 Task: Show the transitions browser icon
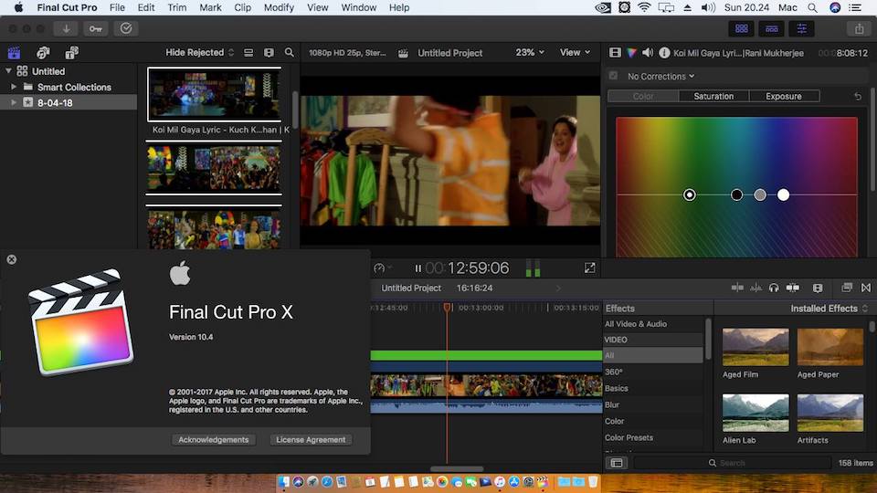(866, 288)
